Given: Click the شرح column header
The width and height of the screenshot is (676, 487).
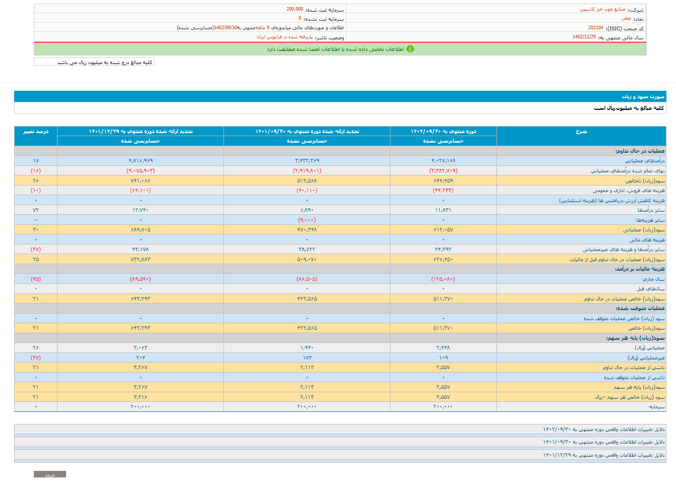Looking at the screenshot, I should [581, 132].
